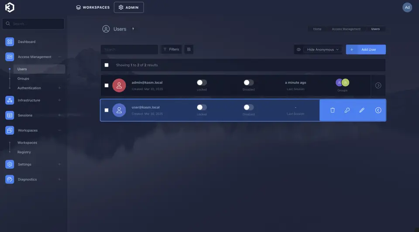Screen dimensions: 419x232
Task: Open the Users help question mark
Action: [x=133, y=29]
